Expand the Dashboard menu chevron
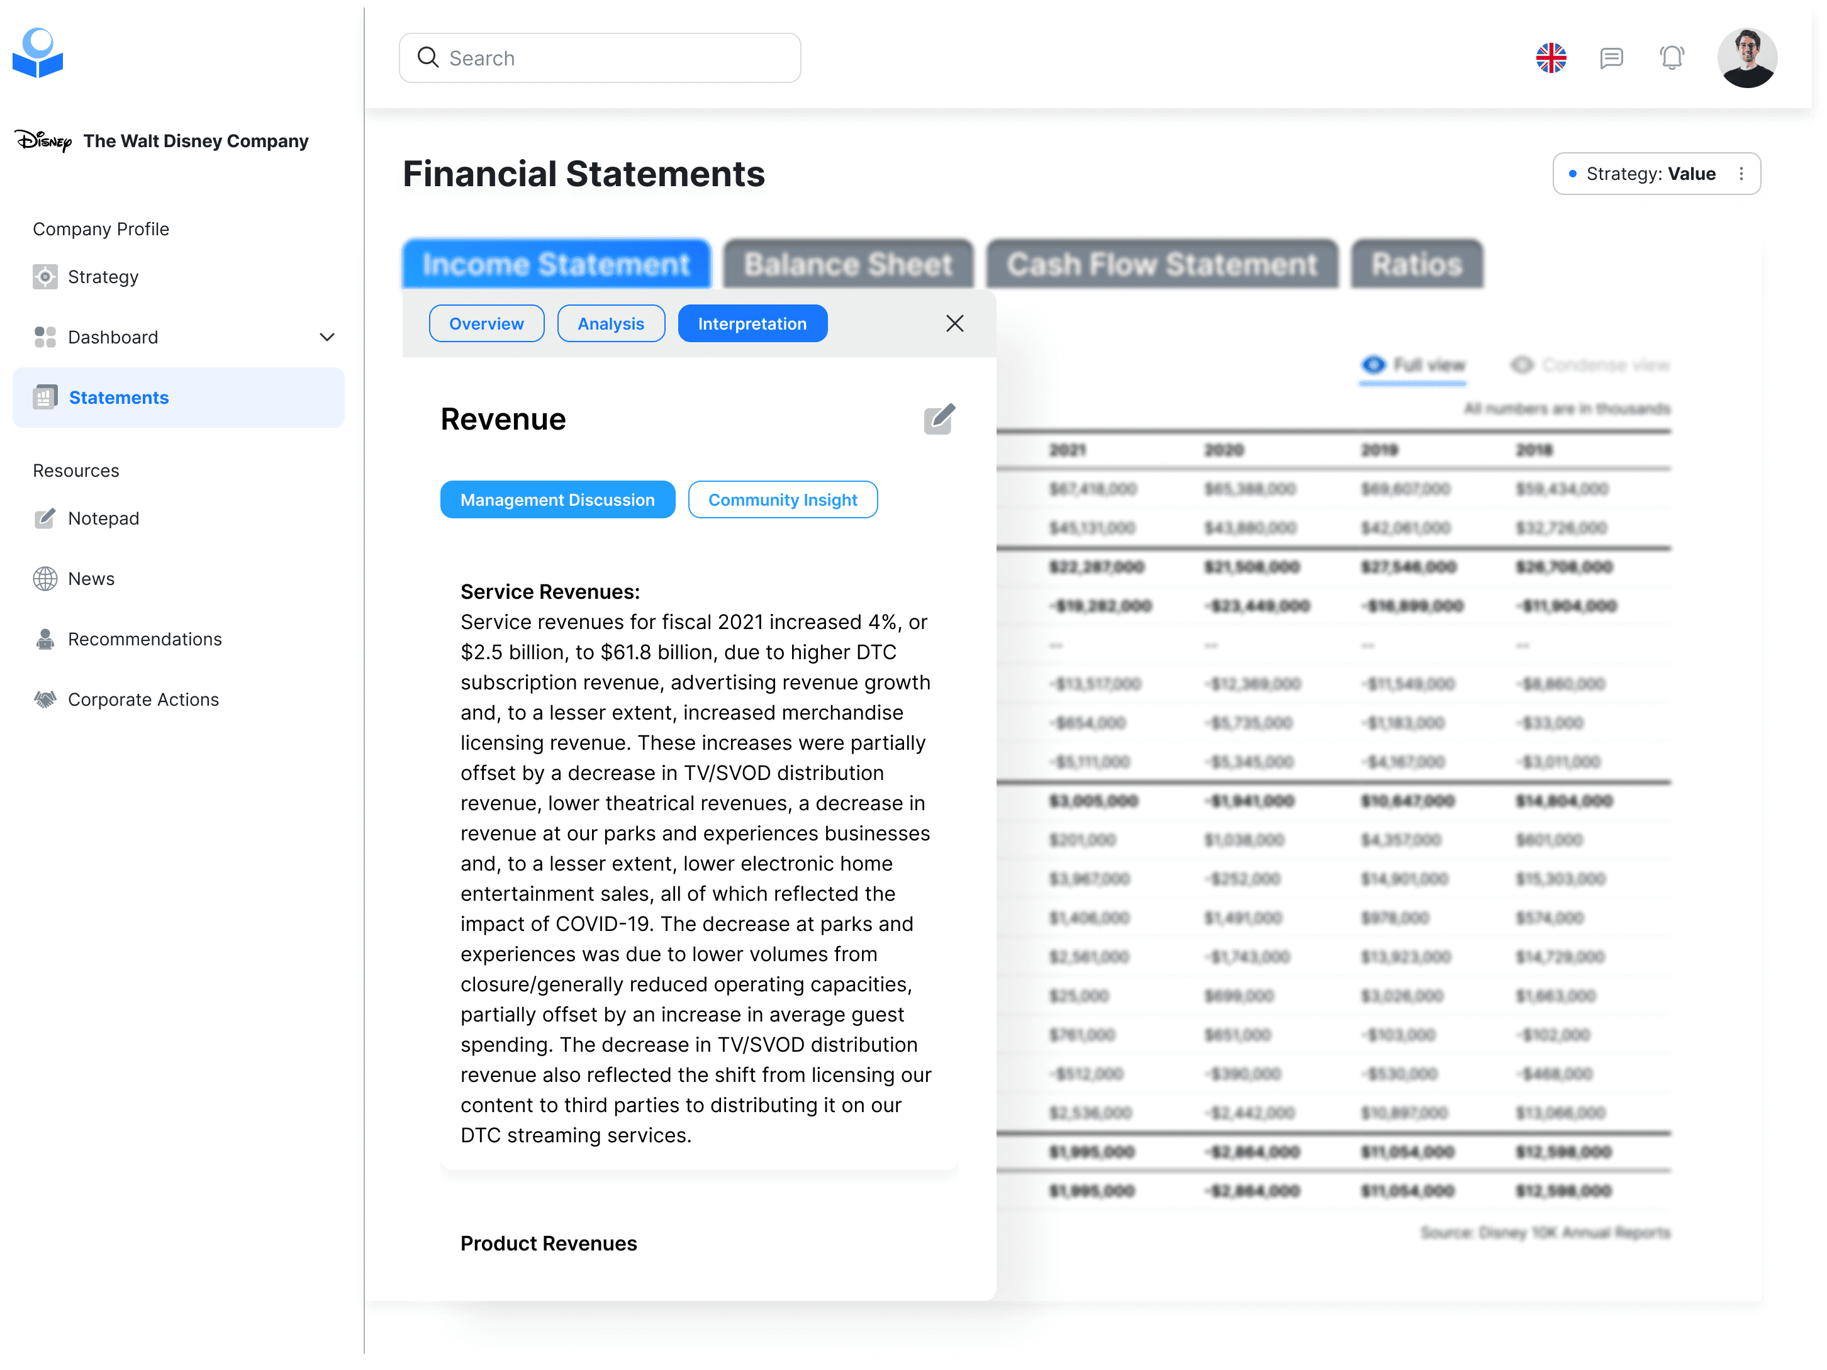Screen dimensions: 1827x1370 (327, 337)
